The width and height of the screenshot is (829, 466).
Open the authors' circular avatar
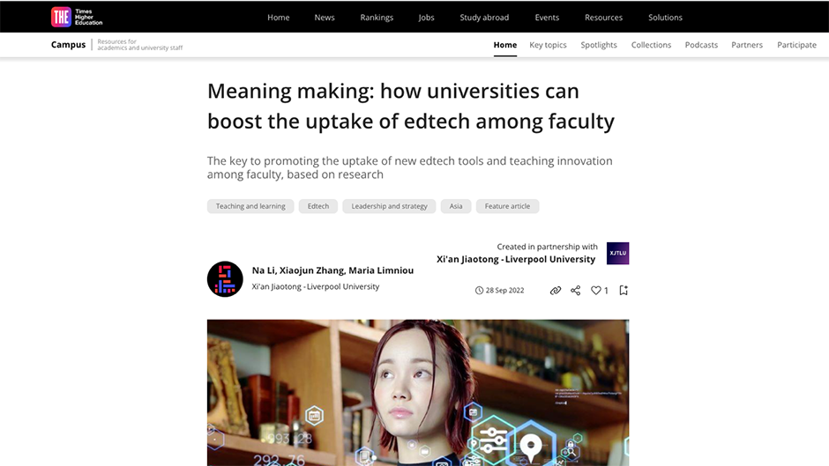(225, 279)
